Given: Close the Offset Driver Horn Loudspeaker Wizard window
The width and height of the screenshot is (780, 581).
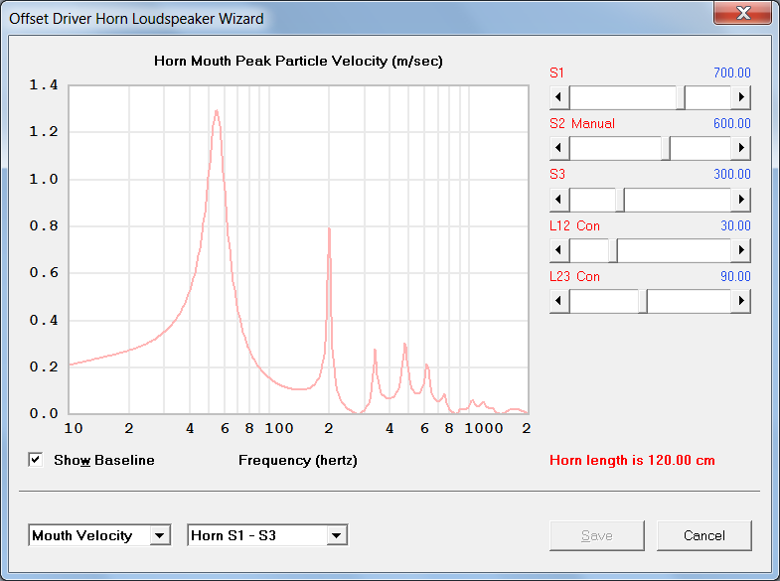Looking at the screenshot, I should click(742, 12).
